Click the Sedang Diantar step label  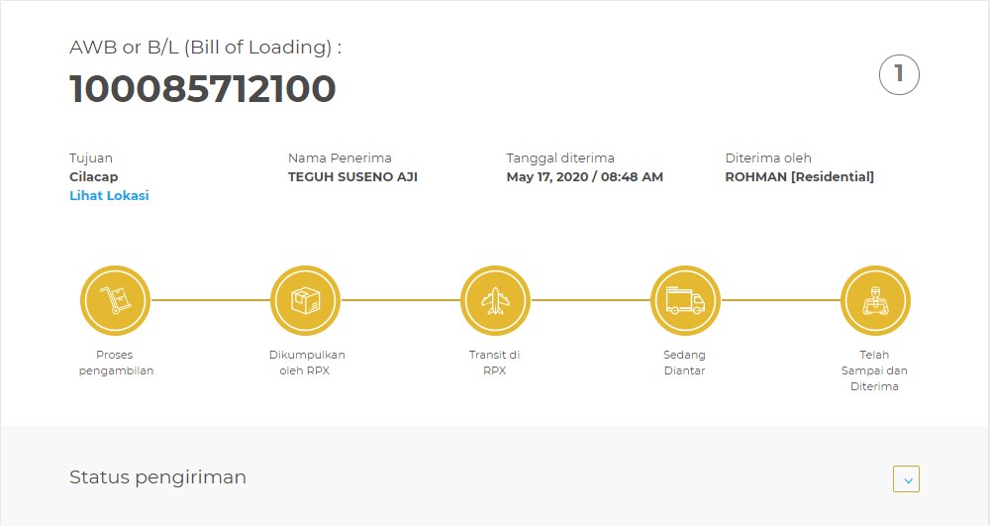click(684, 363)
